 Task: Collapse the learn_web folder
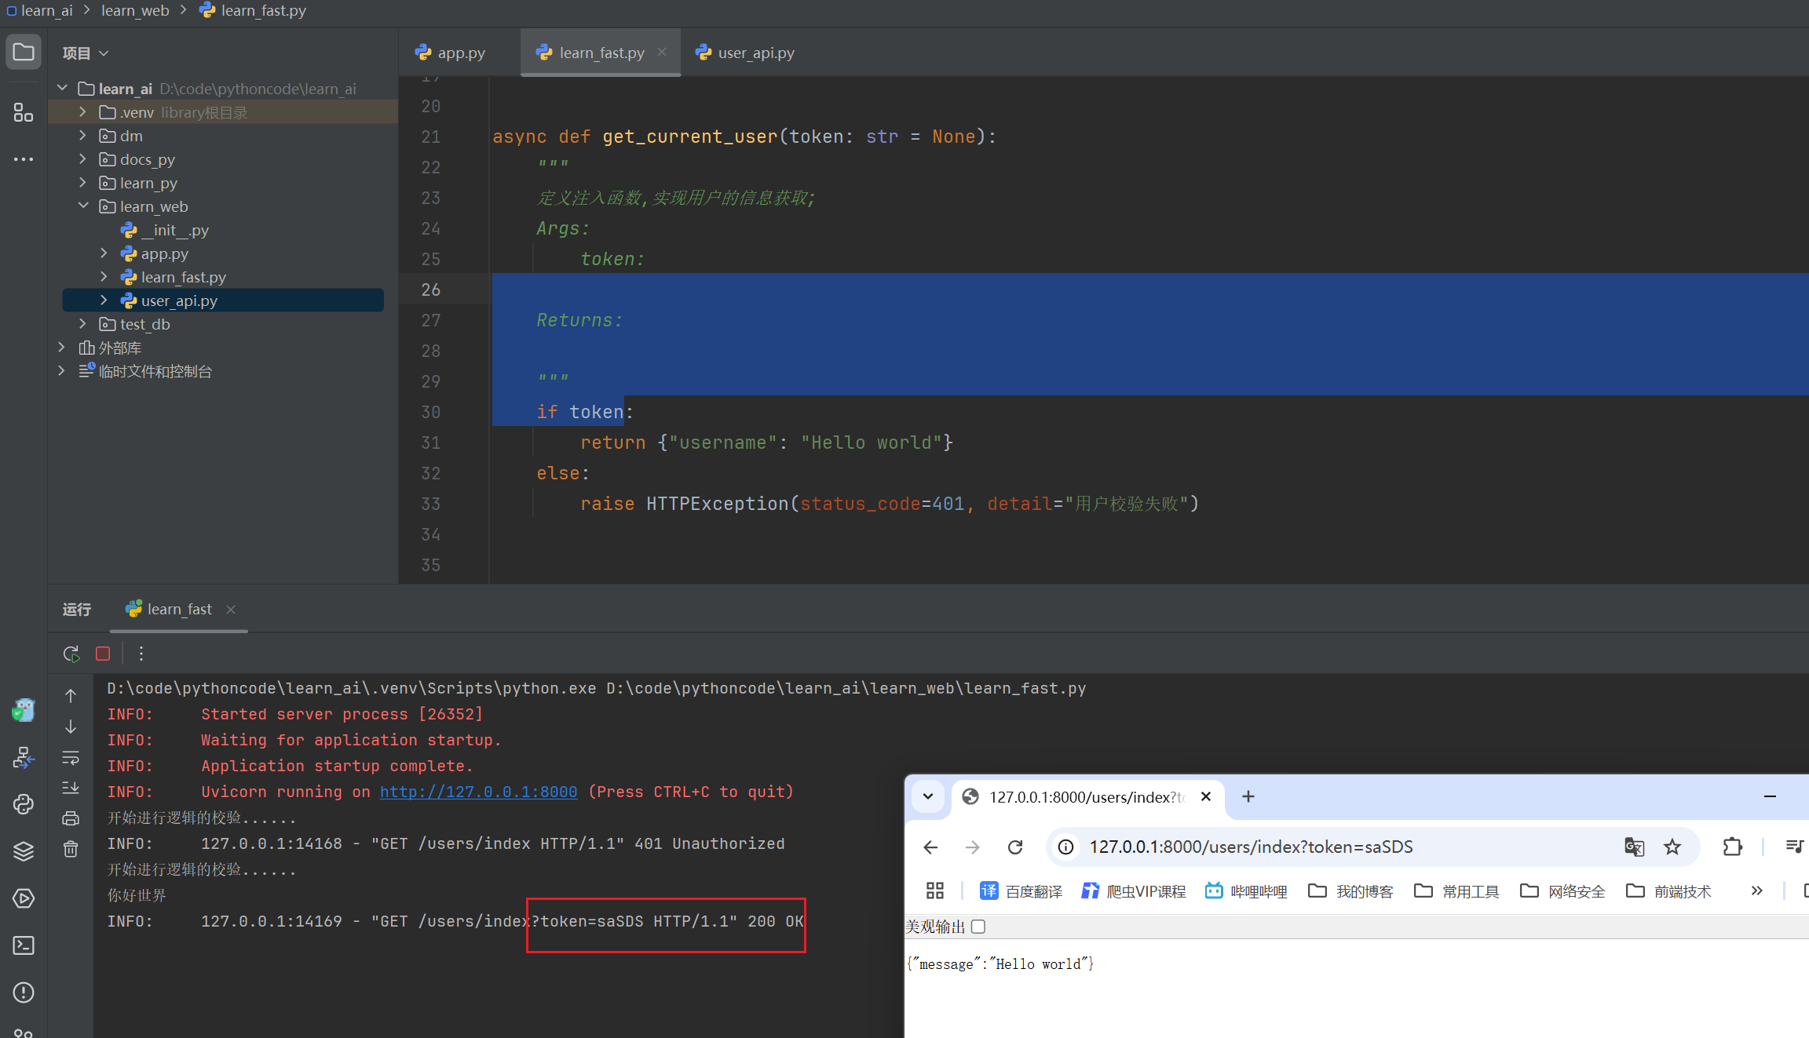[x=82, y=206]
